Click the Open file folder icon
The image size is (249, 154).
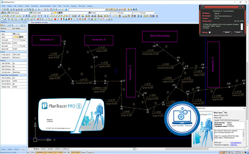point(5,9)
